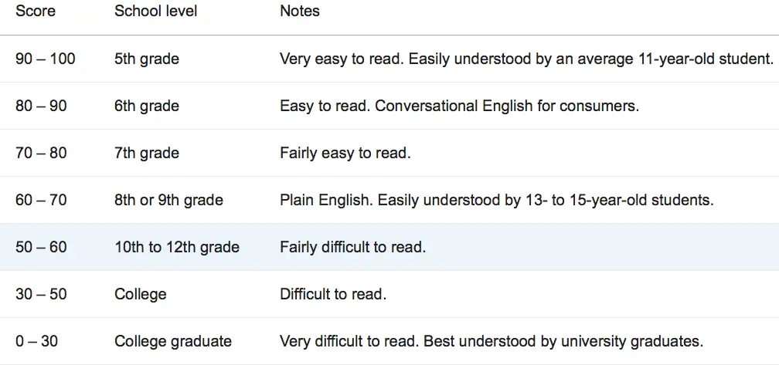Click the College school level cell

[x=140, y=294]
